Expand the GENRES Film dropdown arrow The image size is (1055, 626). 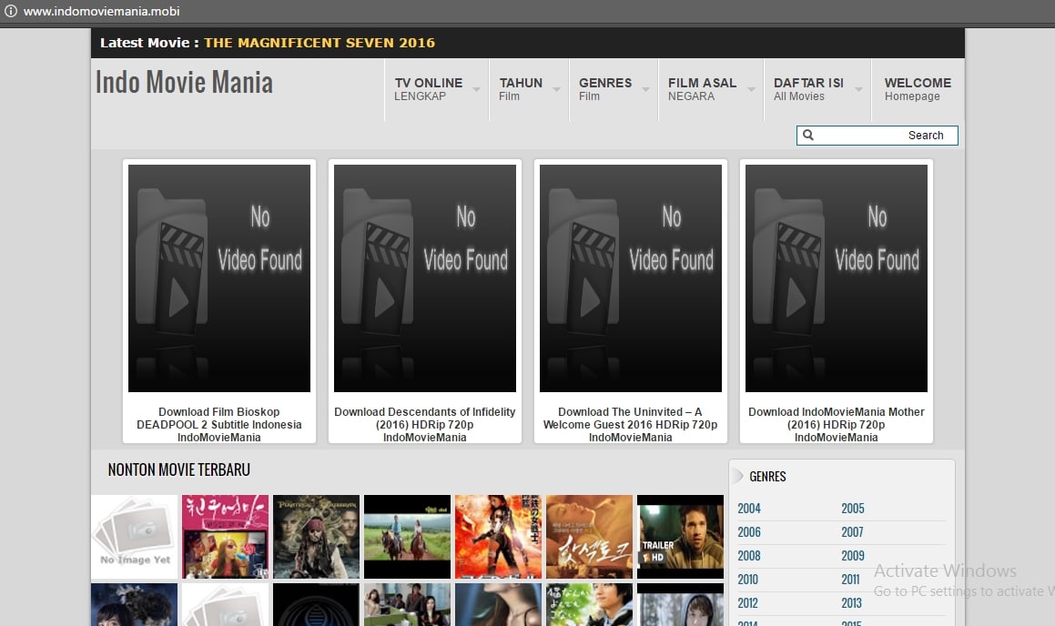pyautogui.click(x=646, y=89)
